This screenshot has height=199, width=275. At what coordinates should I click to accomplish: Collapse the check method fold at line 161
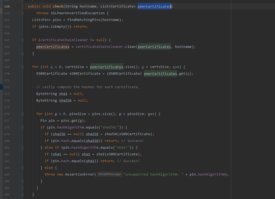click(23, 13)
